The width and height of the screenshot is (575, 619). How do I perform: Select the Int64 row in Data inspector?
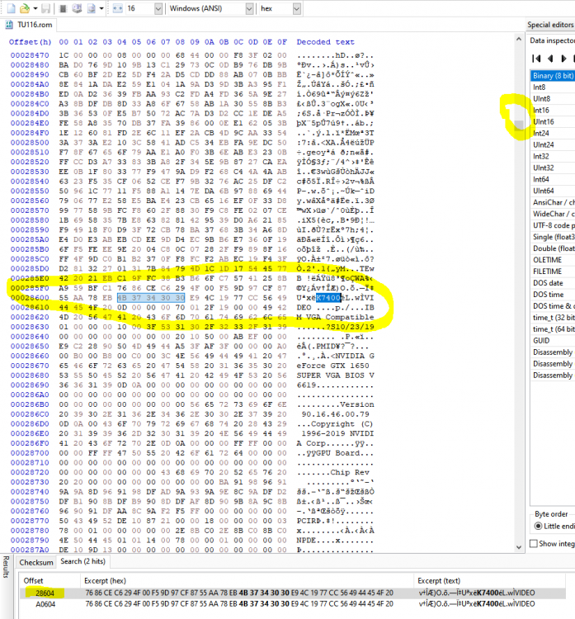point(553,179)
